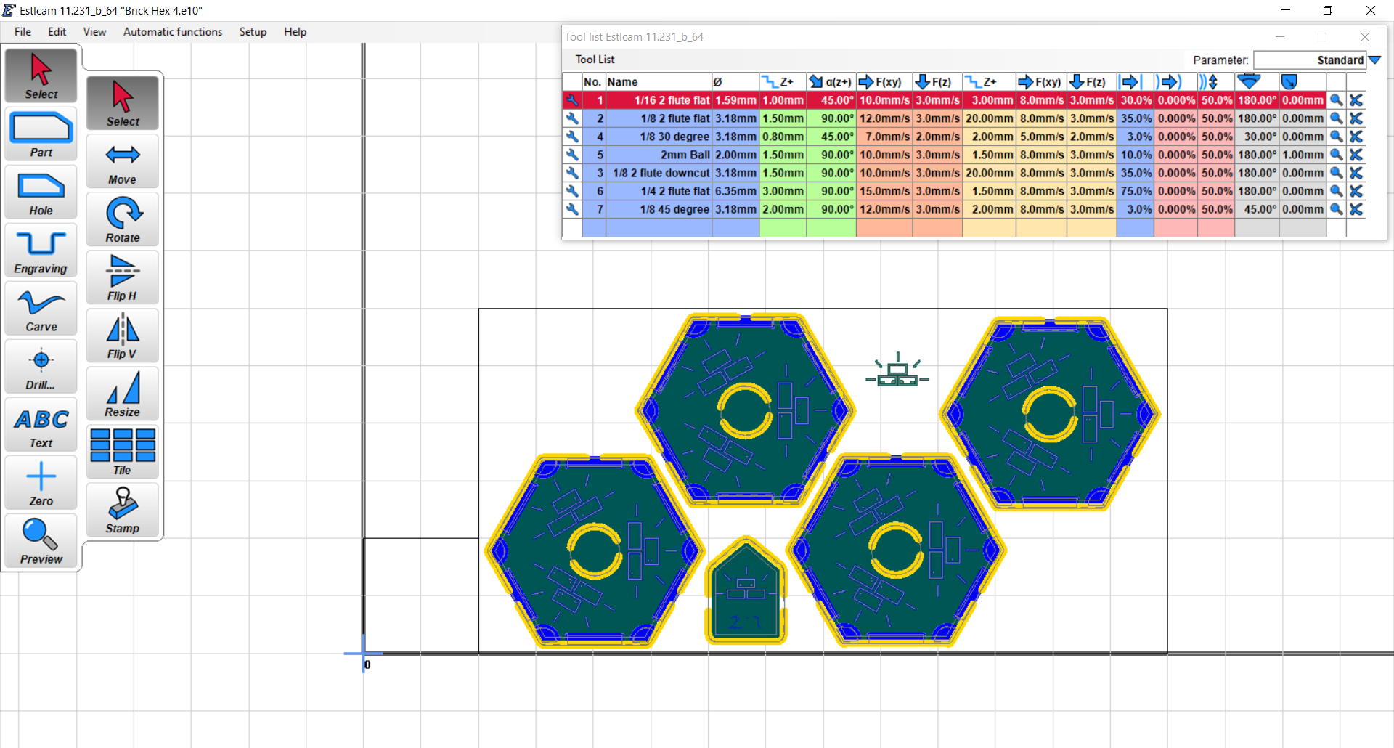Click the main Select tool in left toolbar
Screen dimensions: 1394x748
(41, 76)
